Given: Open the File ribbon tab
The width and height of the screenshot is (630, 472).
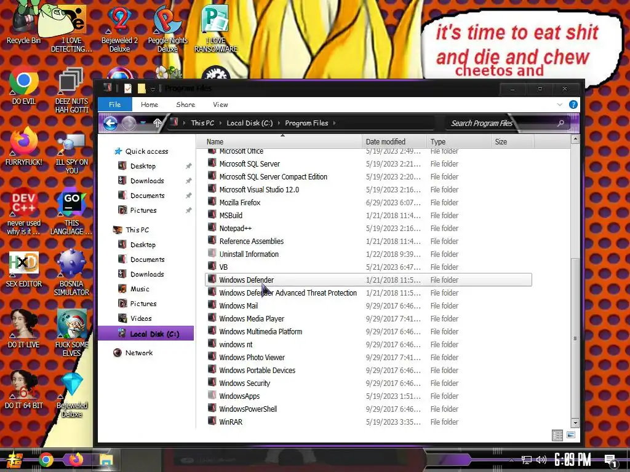Looking at the screenshot, I should (115, 104).
